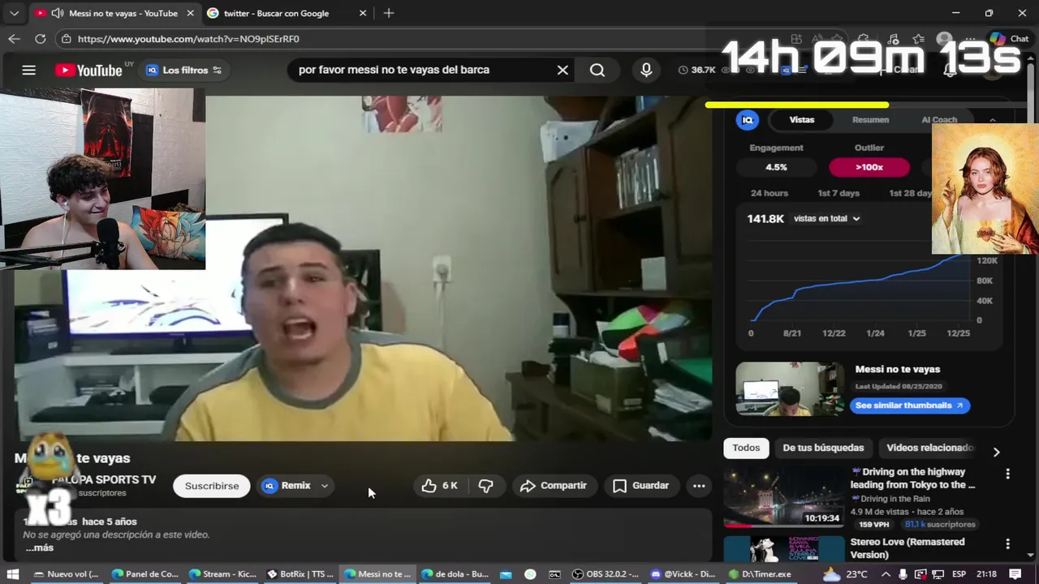Clear the YouTube search box text
This screenshot has height=584, width=1039.
click(x=563, y=70)
